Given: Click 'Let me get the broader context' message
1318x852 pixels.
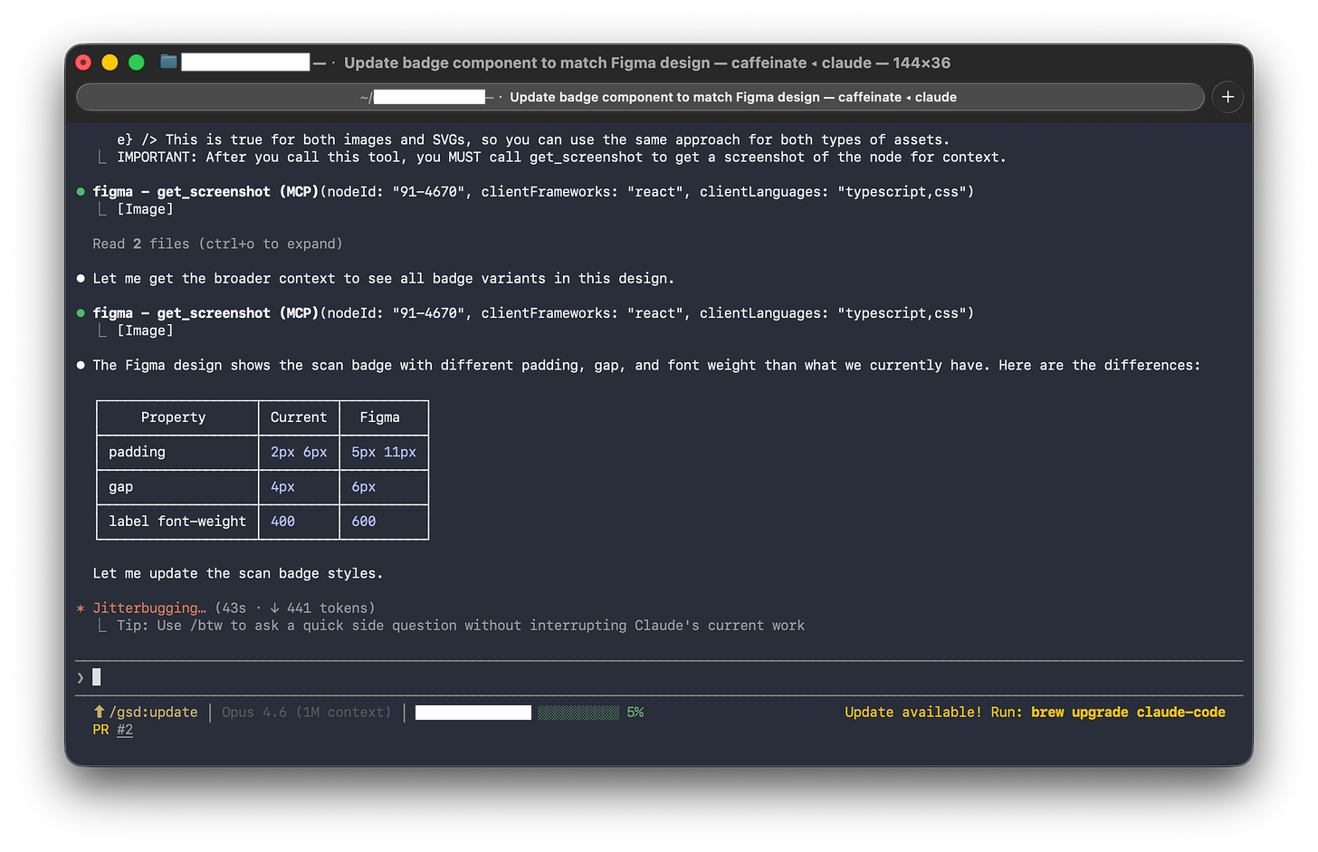Looking at the screenshot, I should pyautogui.click(x=383, y=279).
